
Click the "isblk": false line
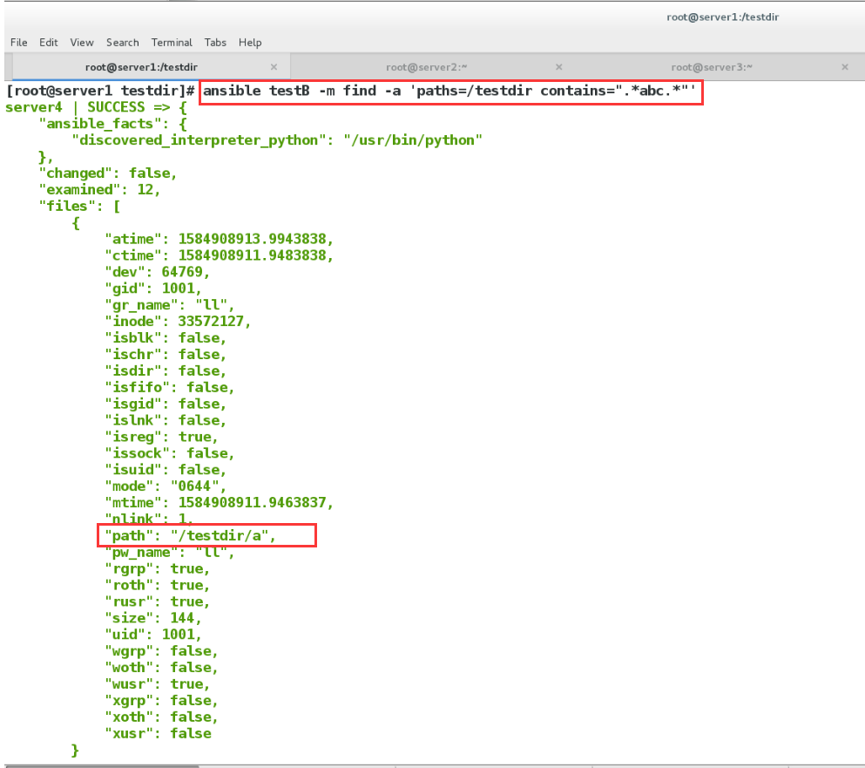(166, 338)
